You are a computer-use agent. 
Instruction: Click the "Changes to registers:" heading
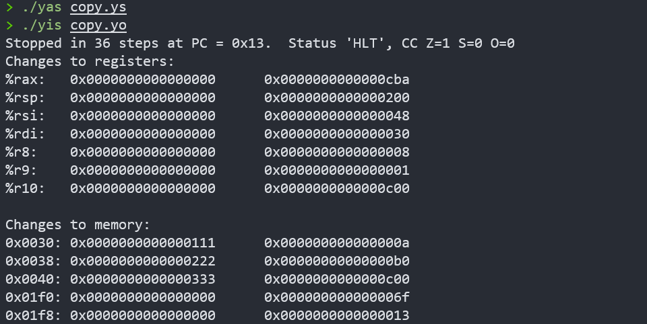(90, 63)
